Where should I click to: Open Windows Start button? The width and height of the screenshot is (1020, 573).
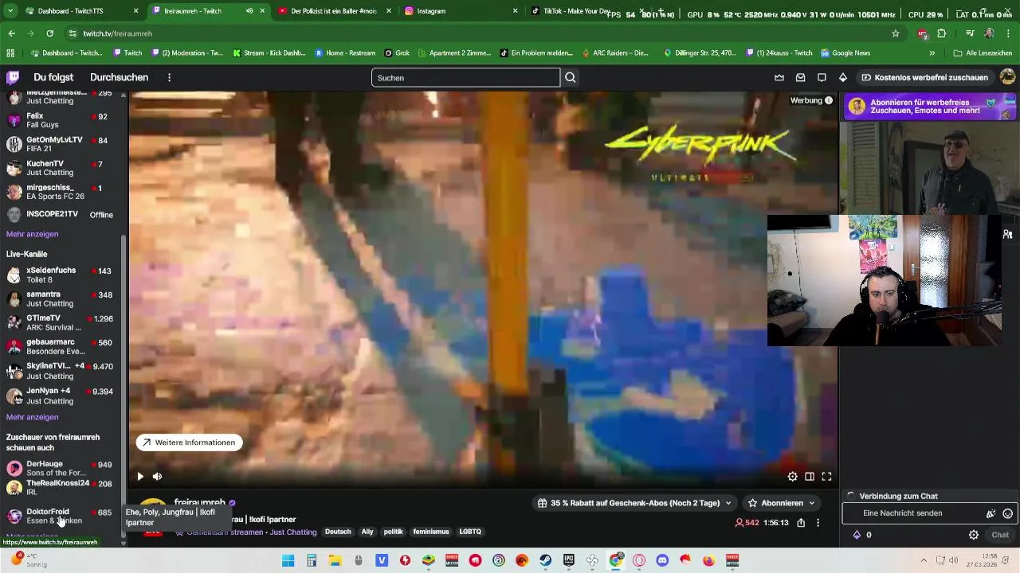(x=288, y=560)
